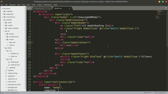
Task: Close the Modal.vue tab
Action: tap(70, 8)
